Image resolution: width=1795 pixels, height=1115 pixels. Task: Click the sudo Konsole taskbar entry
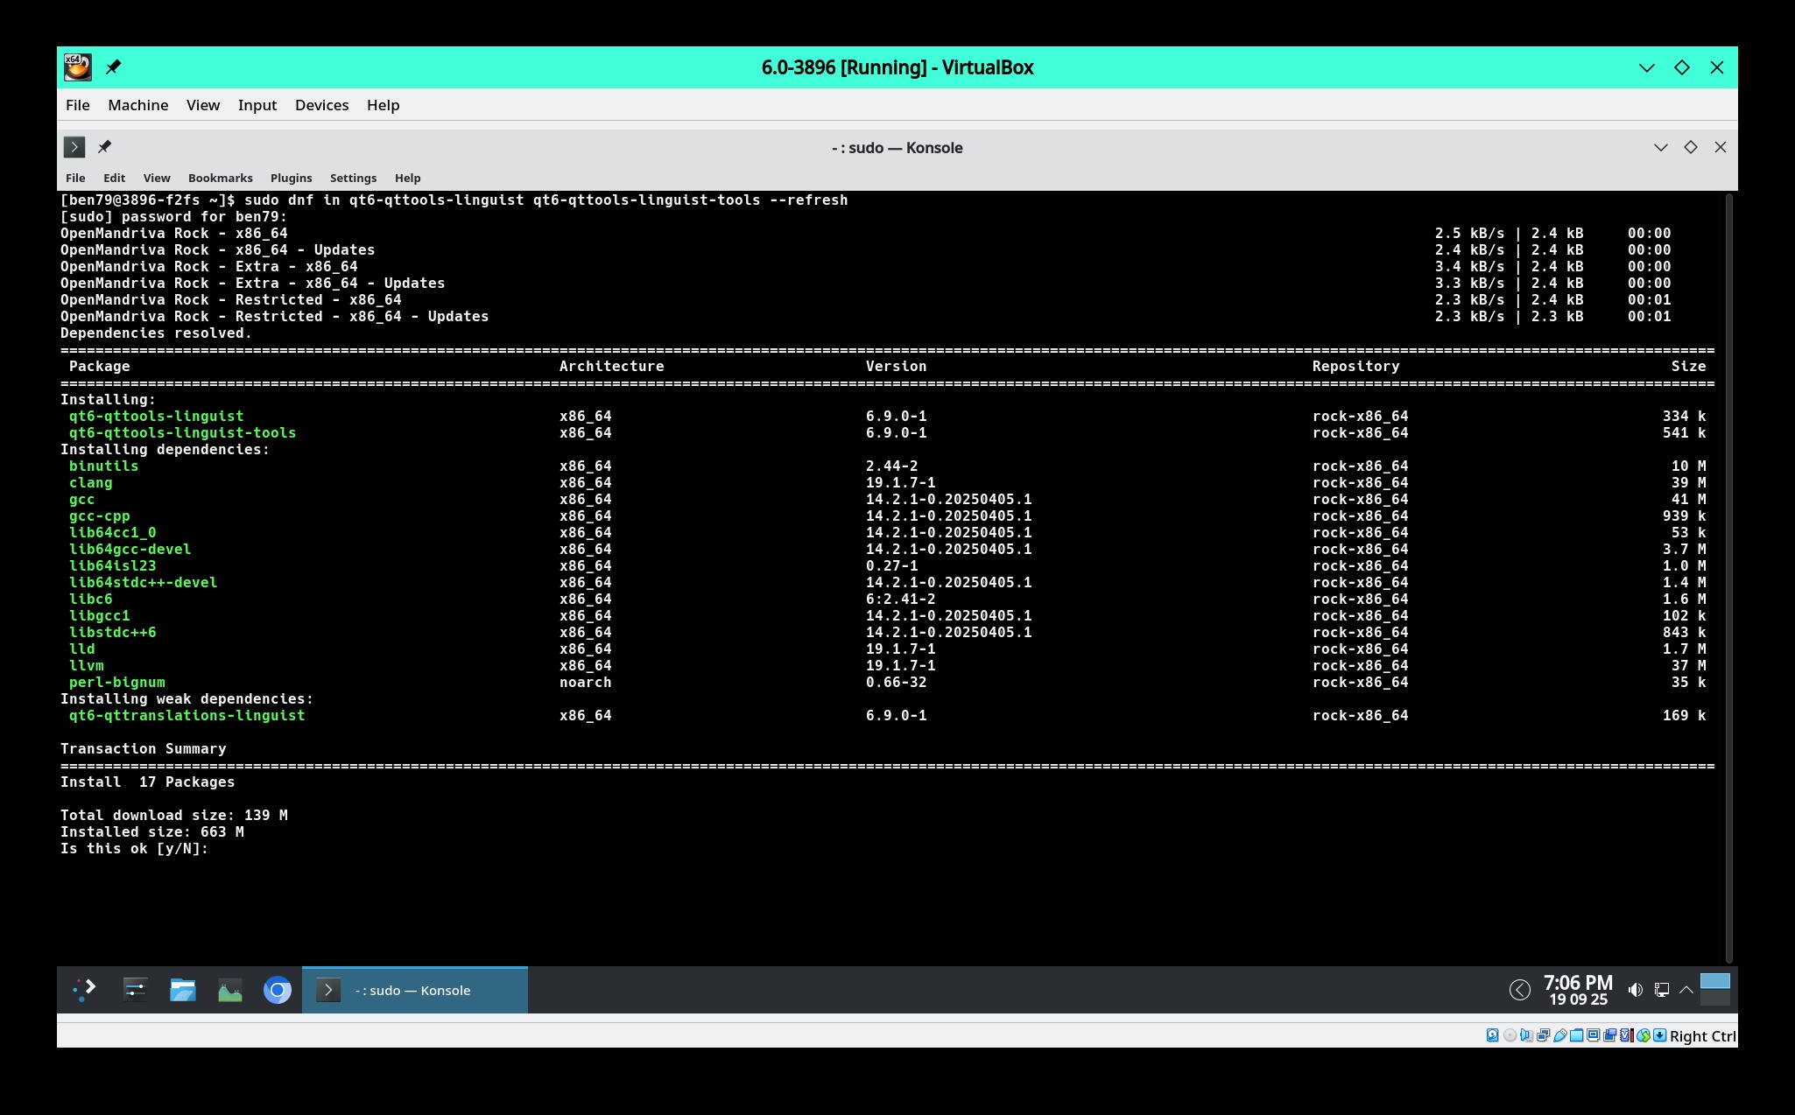point(415,990)
